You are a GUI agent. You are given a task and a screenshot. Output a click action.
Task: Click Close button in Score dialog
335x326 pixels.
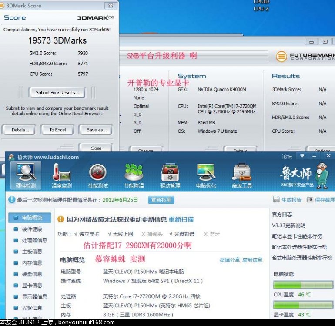[96, 148]
